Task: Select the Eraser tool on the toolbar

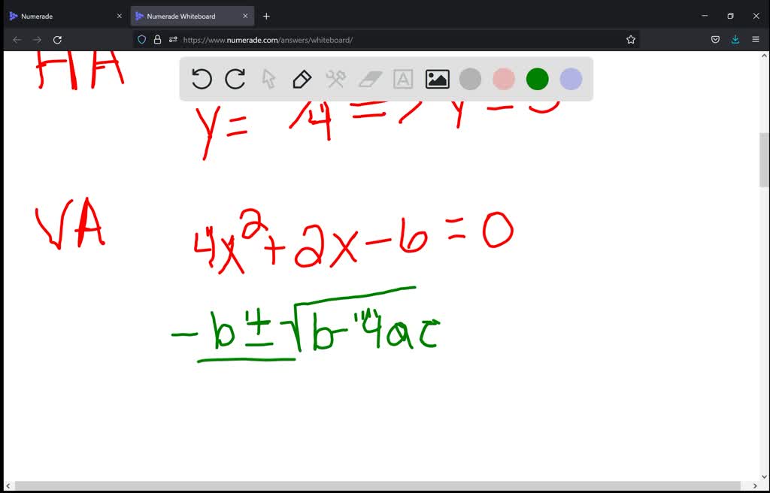Action: [369, 79]
